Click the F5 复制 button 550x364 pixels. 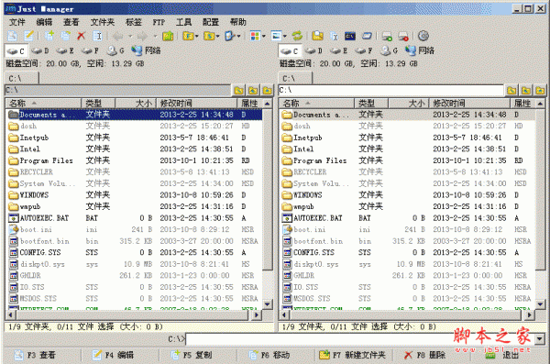click(x=192, y=355)
